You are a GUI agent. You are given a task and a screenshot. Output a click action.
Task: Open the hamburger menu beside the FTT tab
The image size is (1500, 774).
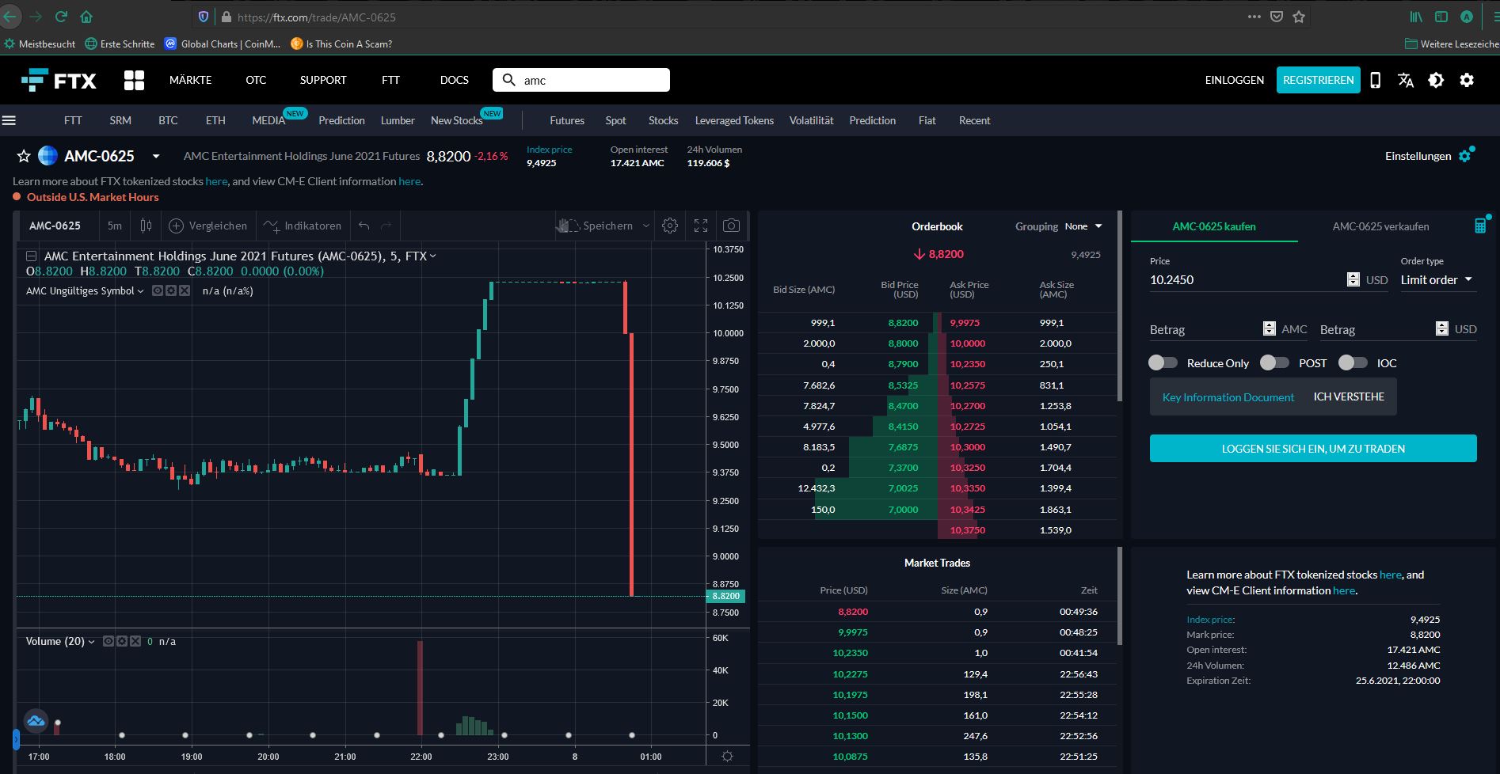pyautogui.click(x=10, y=120)
